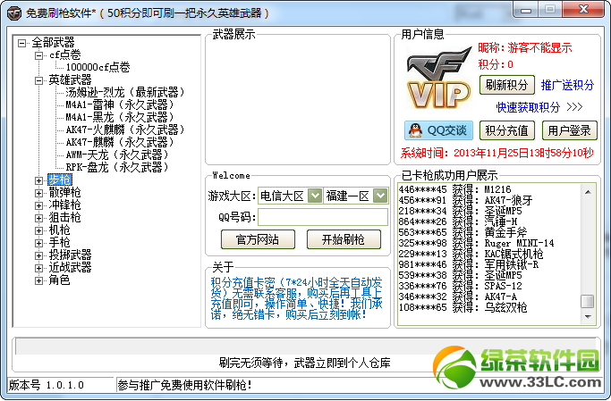Click the 用户登录 button
The image size is (611, 401).
[x=568, y=130]
